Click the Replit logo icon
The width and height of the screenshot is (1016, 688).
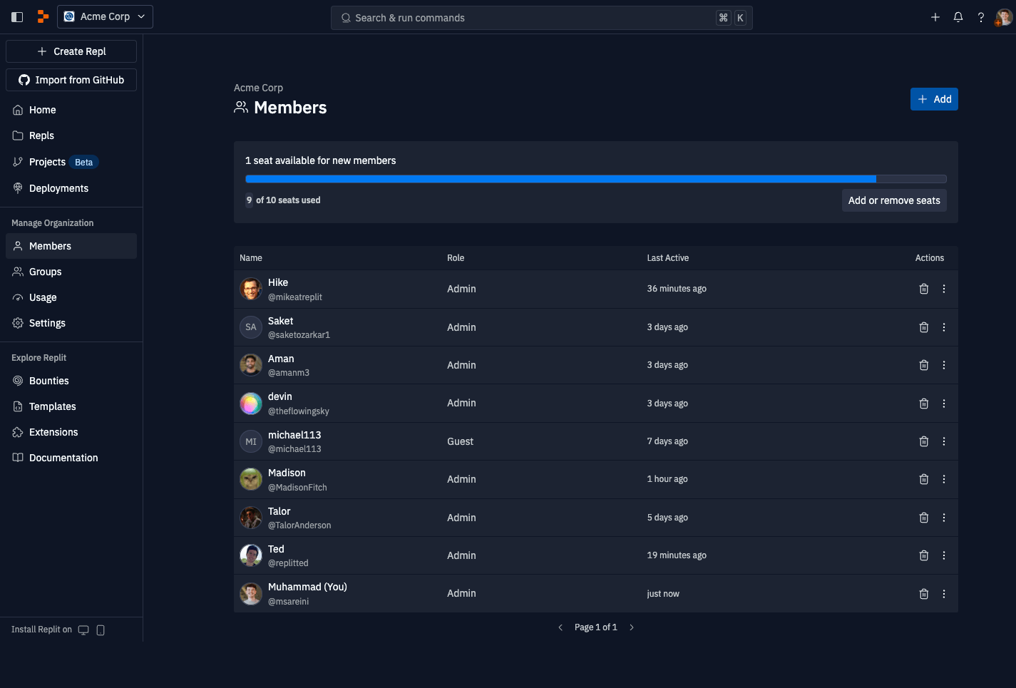pyautogui.click(x=43, y=16)
